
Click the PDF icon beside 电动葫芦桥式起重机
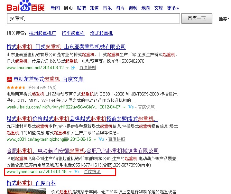point(9,79)
